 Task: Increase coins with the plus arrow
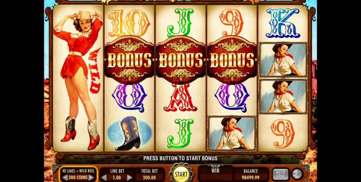pyautogui.click(x=91, y=178)
